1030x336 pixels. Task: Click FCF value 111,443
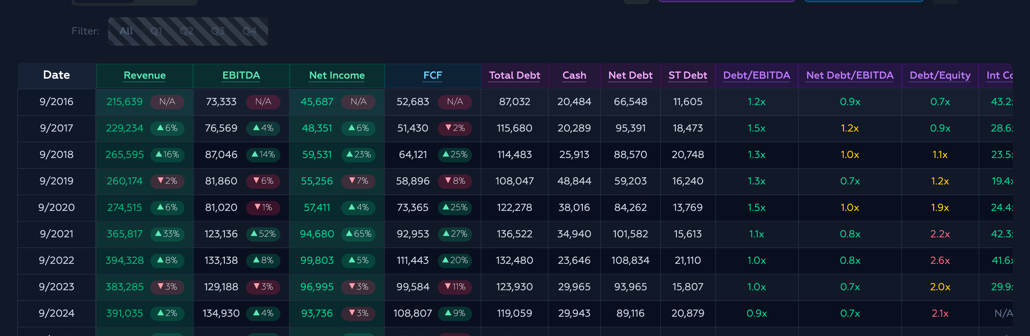click(x=413, y=260)
